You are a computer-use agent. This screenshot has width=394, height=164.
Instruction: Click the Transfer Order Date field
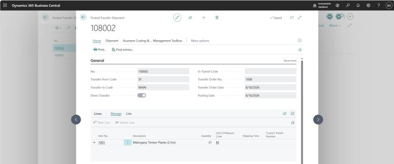point(270,87)
